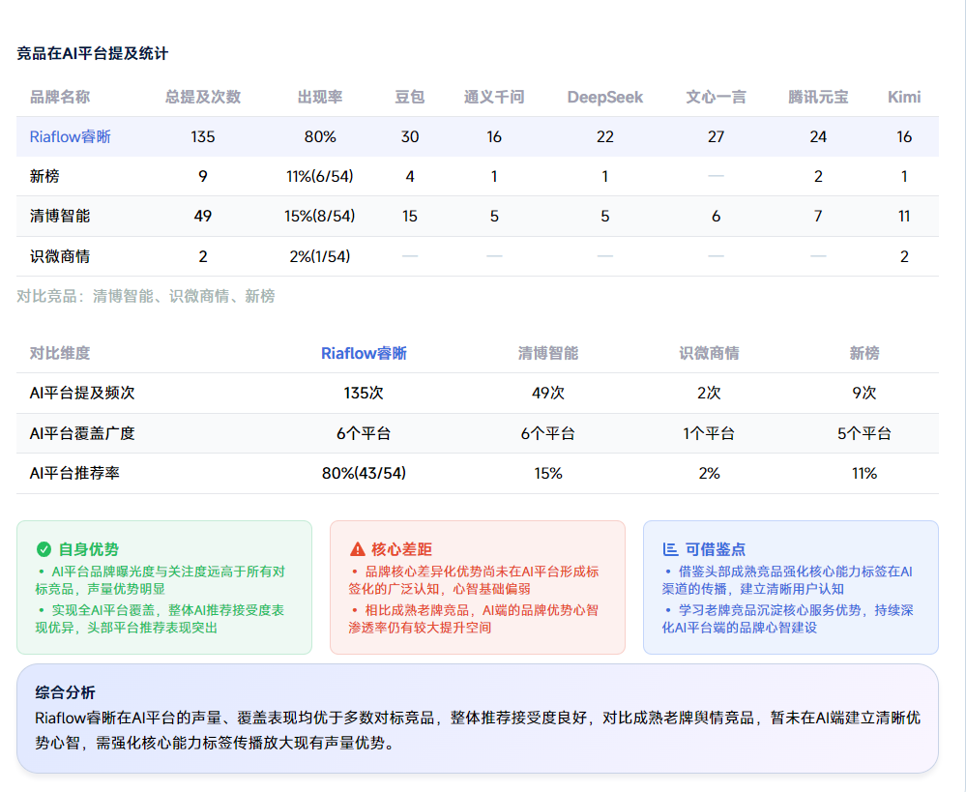Click the 5个平台 cell
Screen dimensions: 966x792
click(864, 433)
